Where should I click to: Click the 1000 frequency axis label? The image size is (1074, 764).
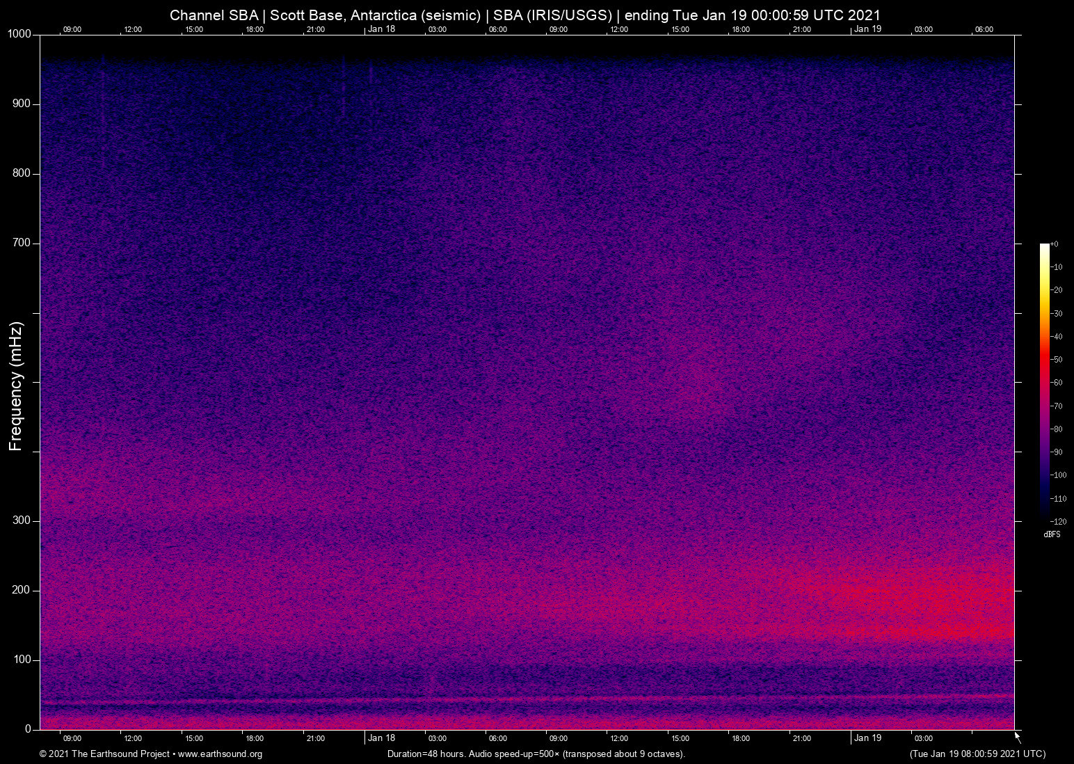[18, 33]
